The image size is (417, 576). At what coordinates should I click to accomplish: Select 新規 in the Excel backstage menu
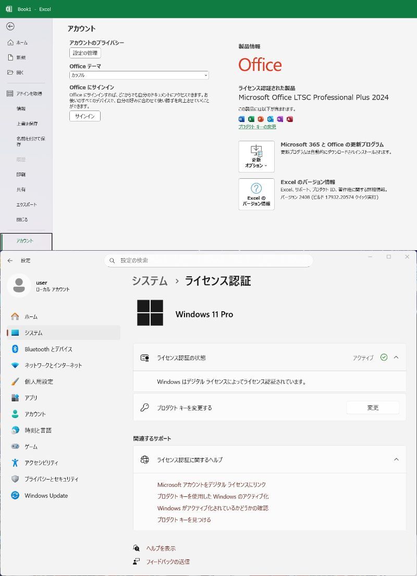tap(21, 57)
